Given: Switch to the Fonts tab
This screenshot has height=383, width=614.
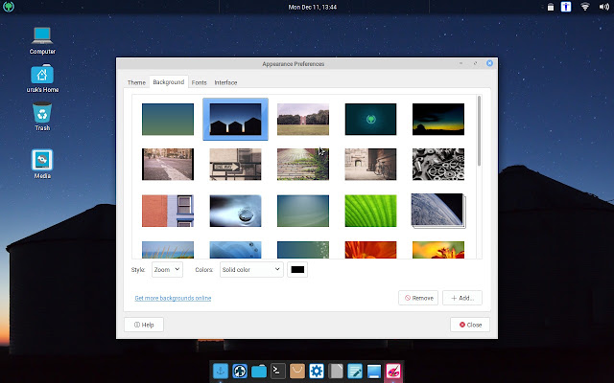Looking at the screenshot, I should (x=199, y=82).
